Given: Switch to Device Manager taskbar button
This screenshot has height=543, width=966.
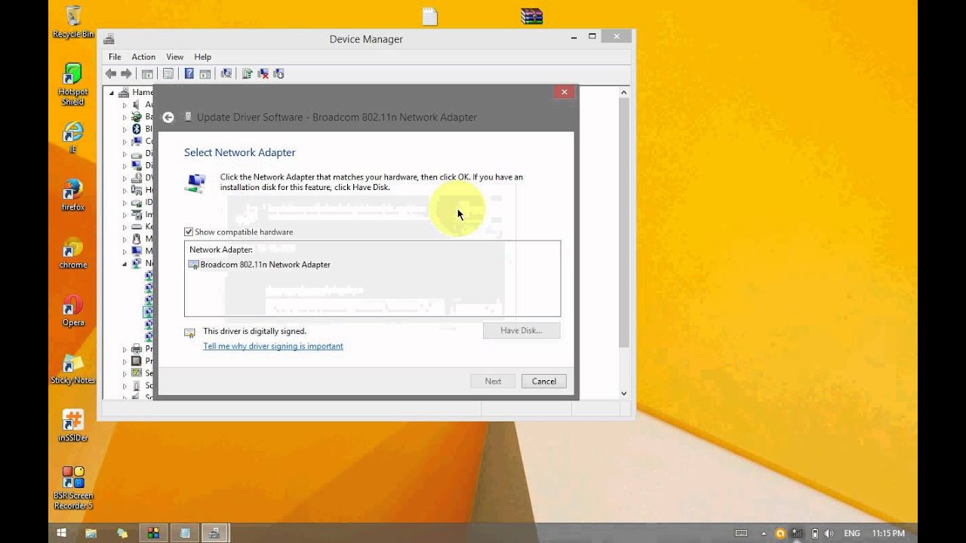Looking at the screenshot, I should coord(214,533).
